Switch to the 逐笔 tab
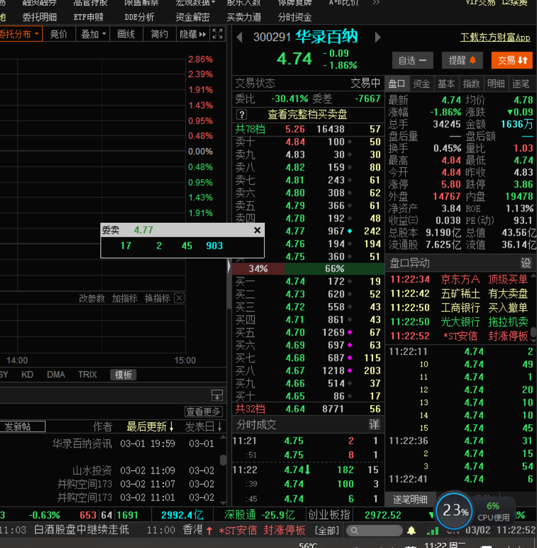The width and height of the screenshot is (537, 548). click(521, 83)
